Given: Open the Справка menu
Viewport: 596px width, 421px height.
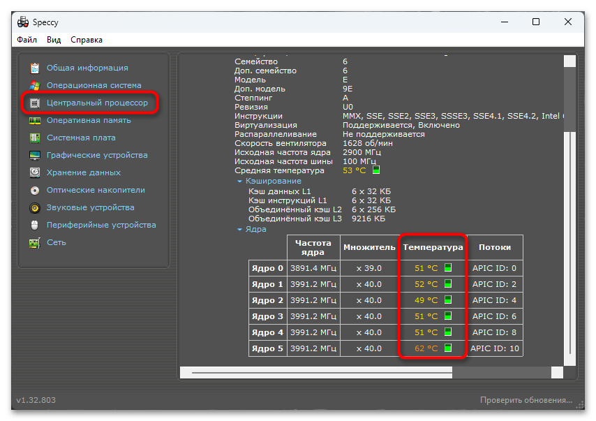Looking at the screenshot, I should (86, 40).
